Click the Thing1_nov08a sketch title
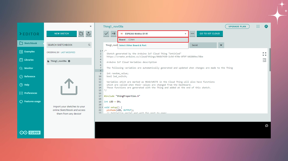This screenshot has height=161, width=288. click(x=113, y=27)
